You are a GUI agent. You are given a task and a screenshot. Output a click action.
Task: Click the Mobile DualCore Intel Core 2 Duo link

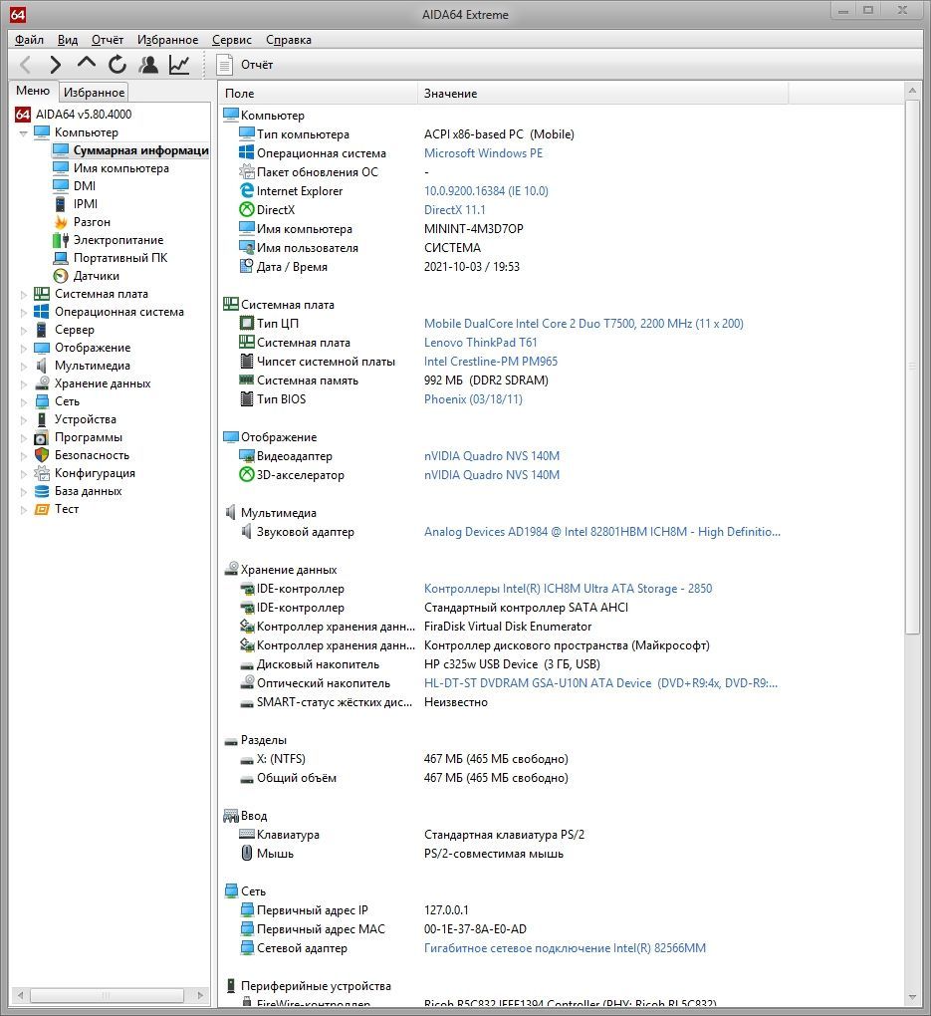(x=583, y=324)
